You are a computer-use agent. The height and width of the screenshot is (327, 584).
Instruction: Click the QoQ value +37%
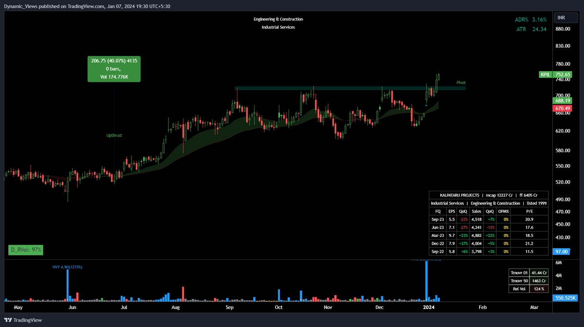pos(463,243)
